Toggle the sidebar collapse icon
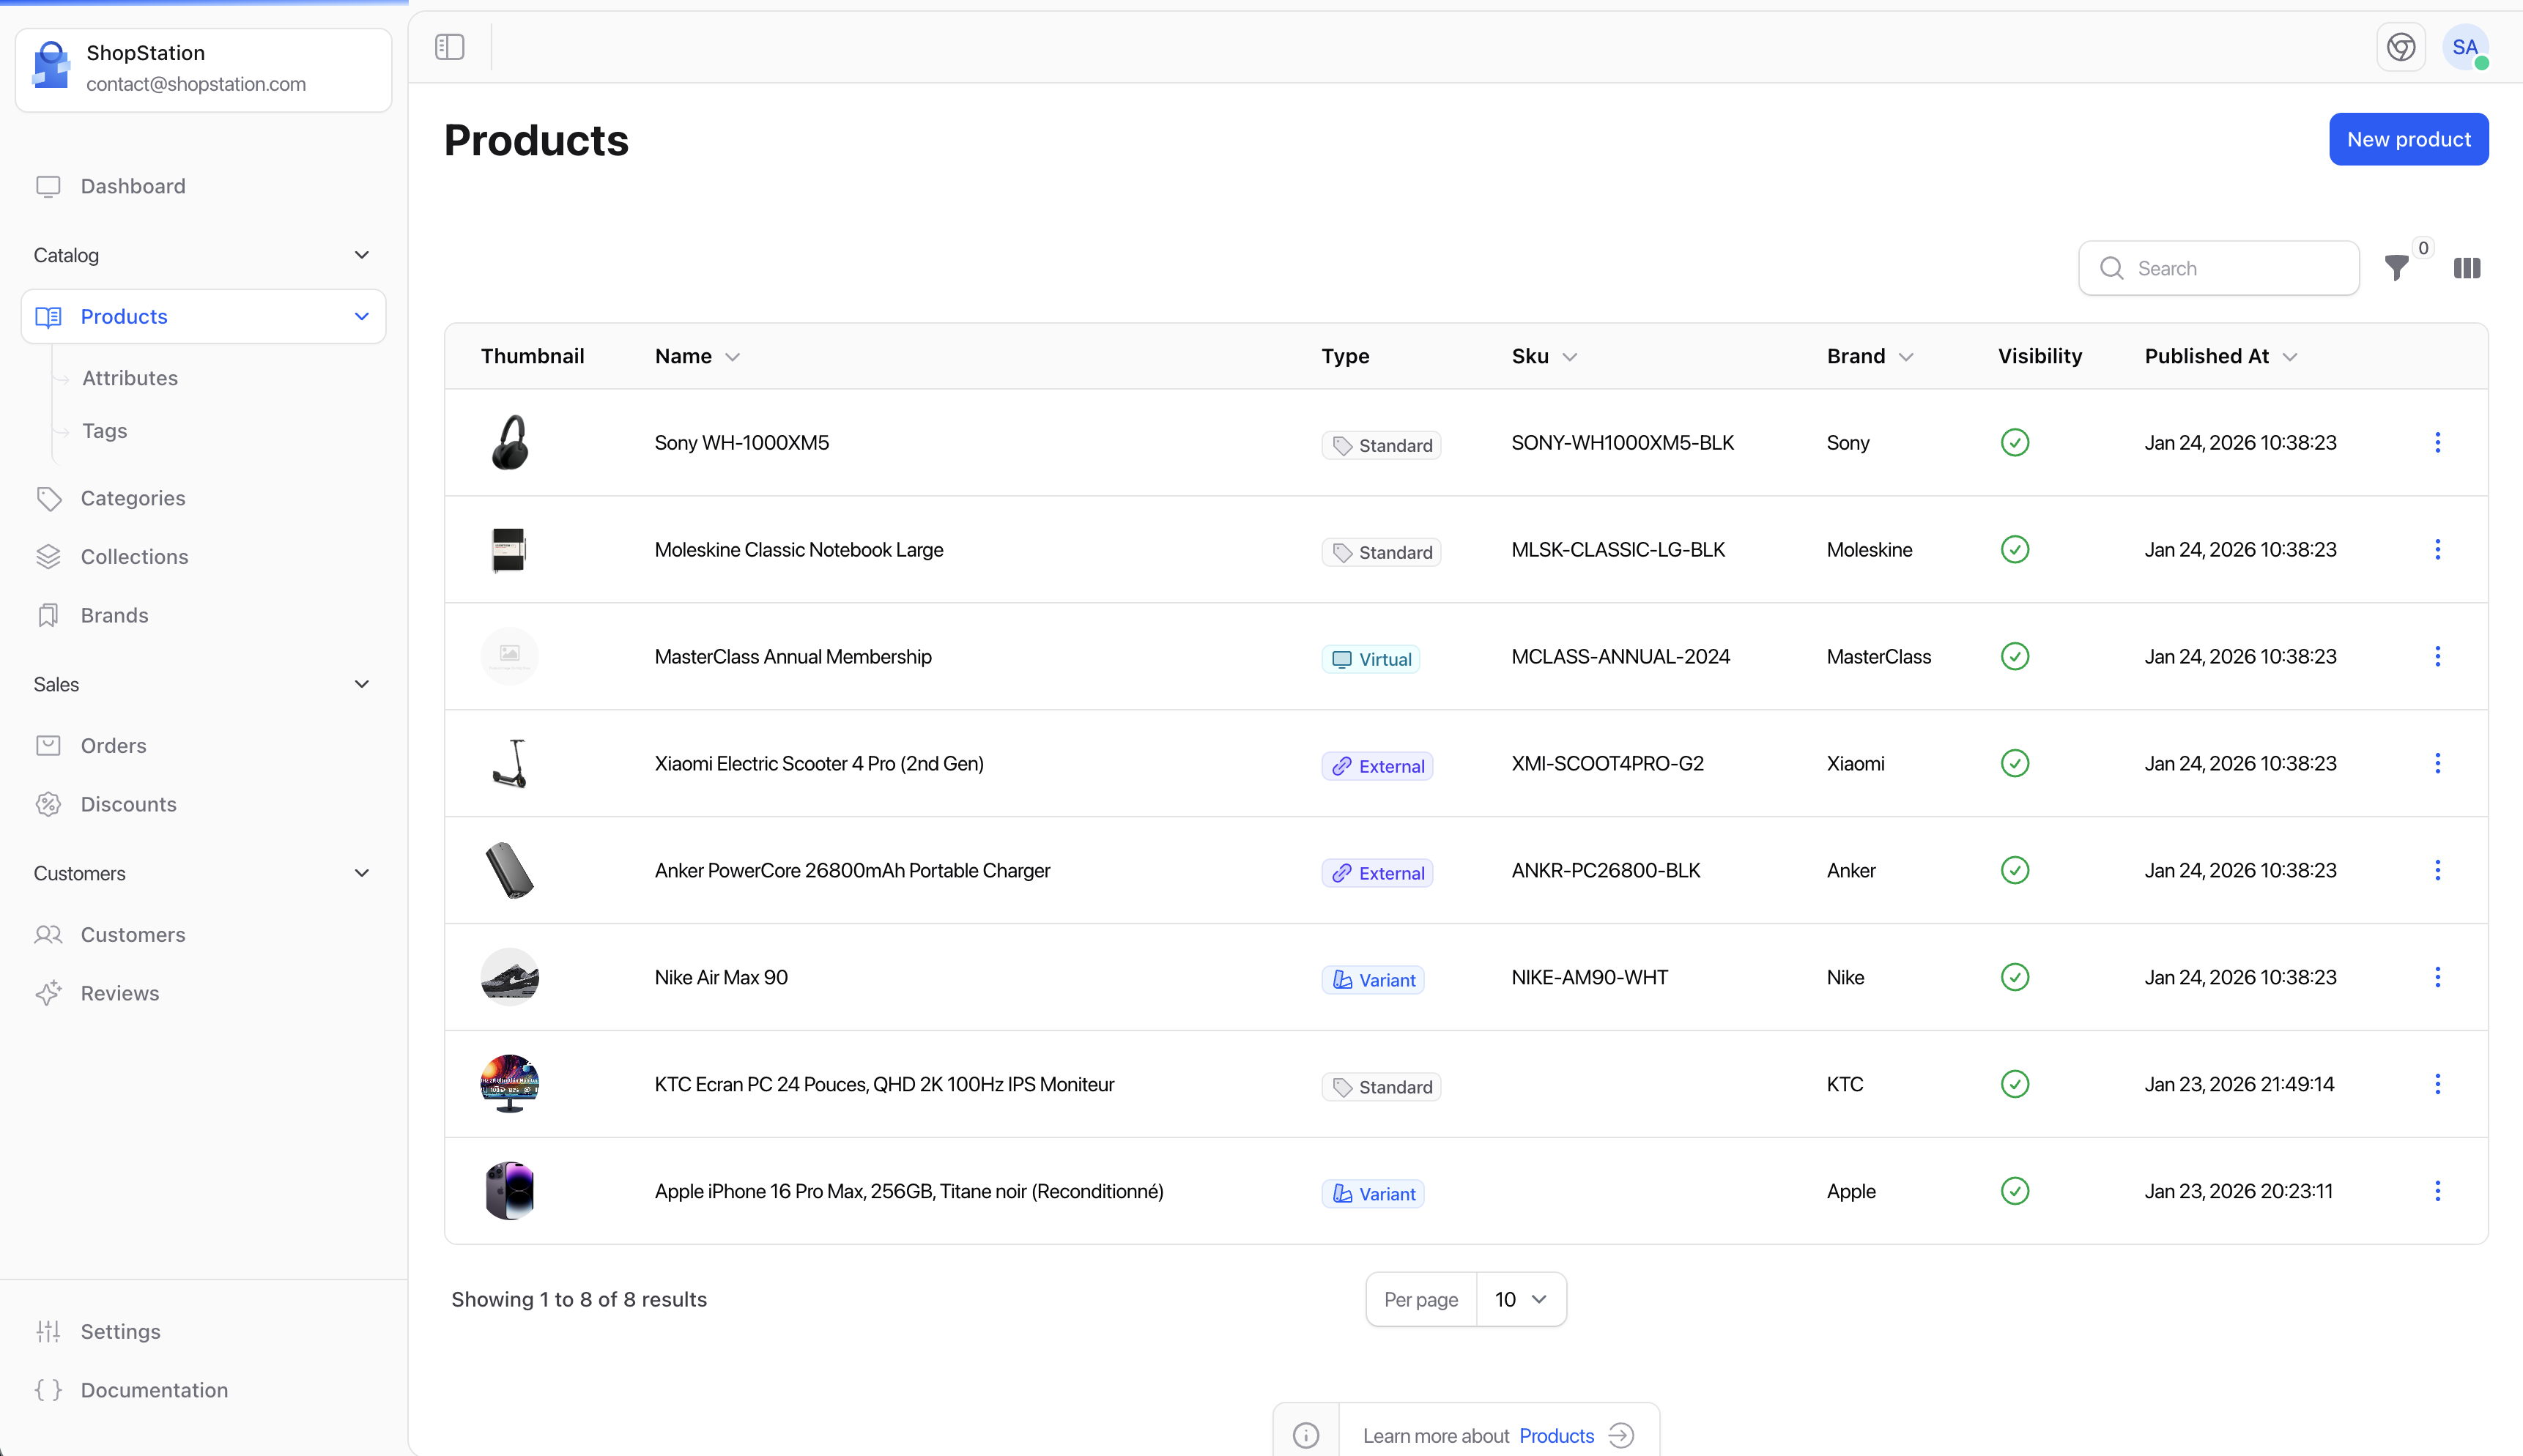This screenshot has height=1456, width=2523. tap(448, 47)
